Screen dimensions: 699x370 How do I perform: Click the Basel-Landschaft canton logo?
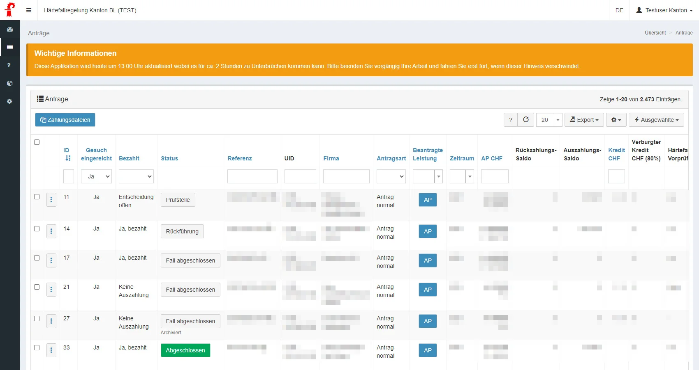click(x=10, y=10)
